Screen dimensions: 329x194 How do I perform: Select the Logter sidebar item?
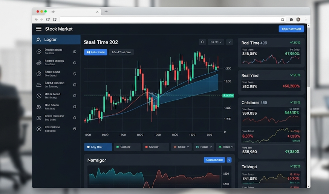point(56,40)
